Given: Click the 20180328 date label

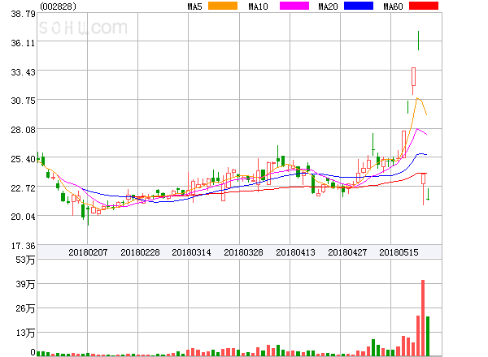Looking at the screenshot, I should tap(243, 252).
